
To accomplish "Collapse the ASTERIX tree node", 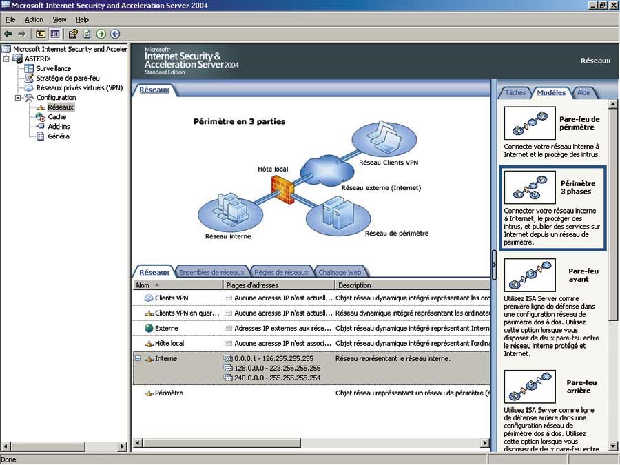I will tap(6, 59).
